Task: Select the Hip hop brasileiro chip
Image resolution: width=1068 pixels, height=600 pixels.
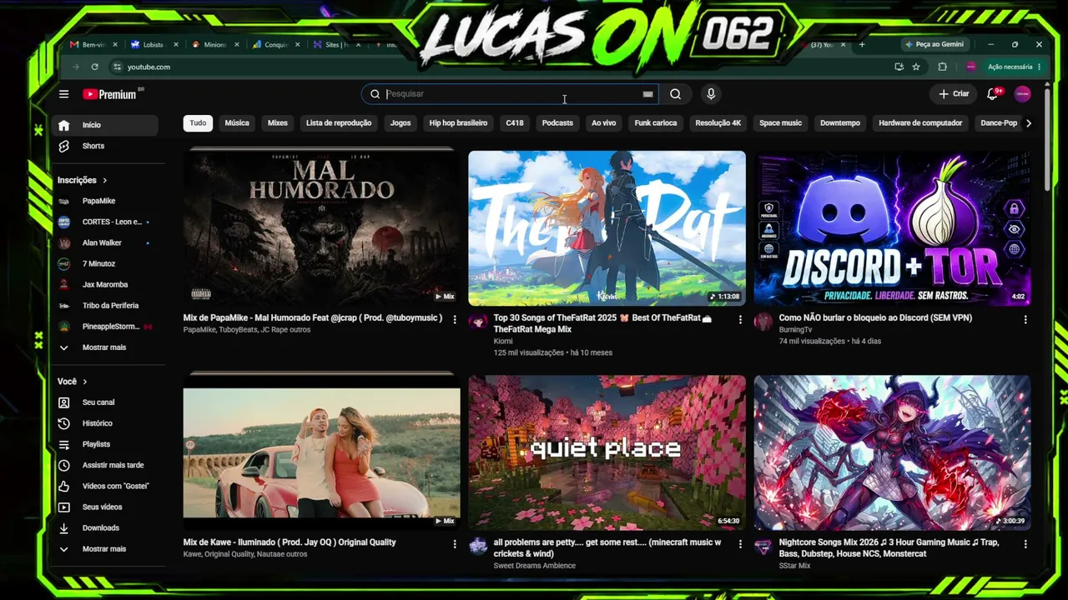Action: pyautogui.click(x=458, y=123)
